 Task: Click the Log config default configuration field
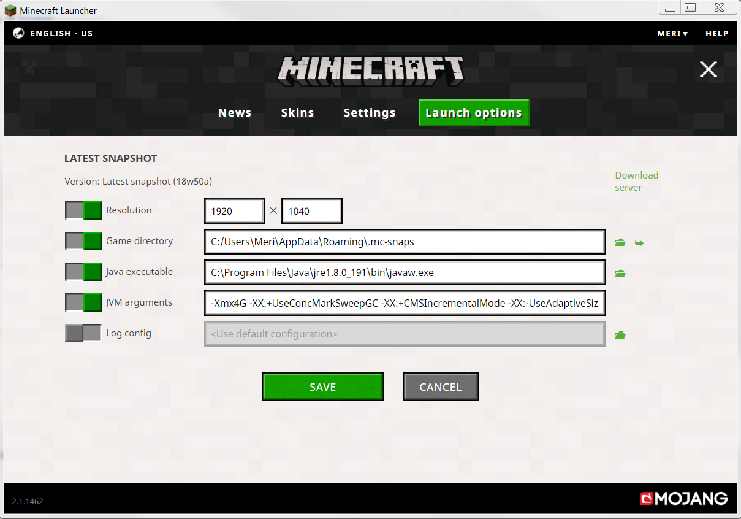(x=405, y=334)
